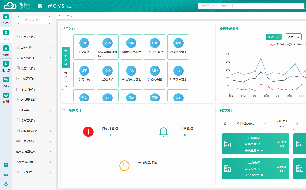Click the breadcrumb tab label beside the collapse icon
Image resolution: width=306 pixels, height=190 pixels.
(70, 16)
